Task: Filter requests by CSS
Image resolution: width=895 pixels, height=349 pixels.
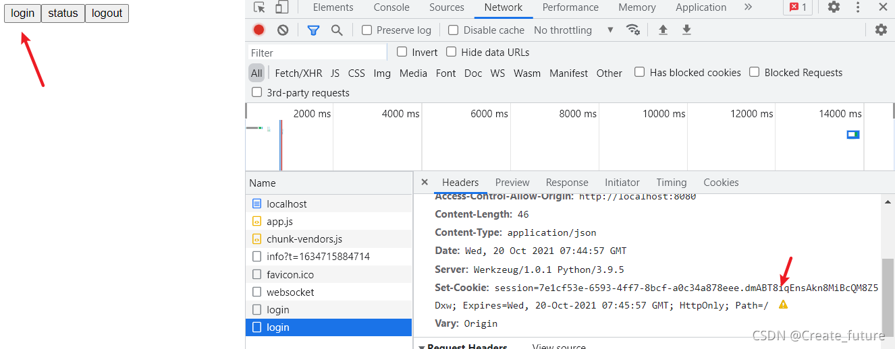Action: coord(356,73)
